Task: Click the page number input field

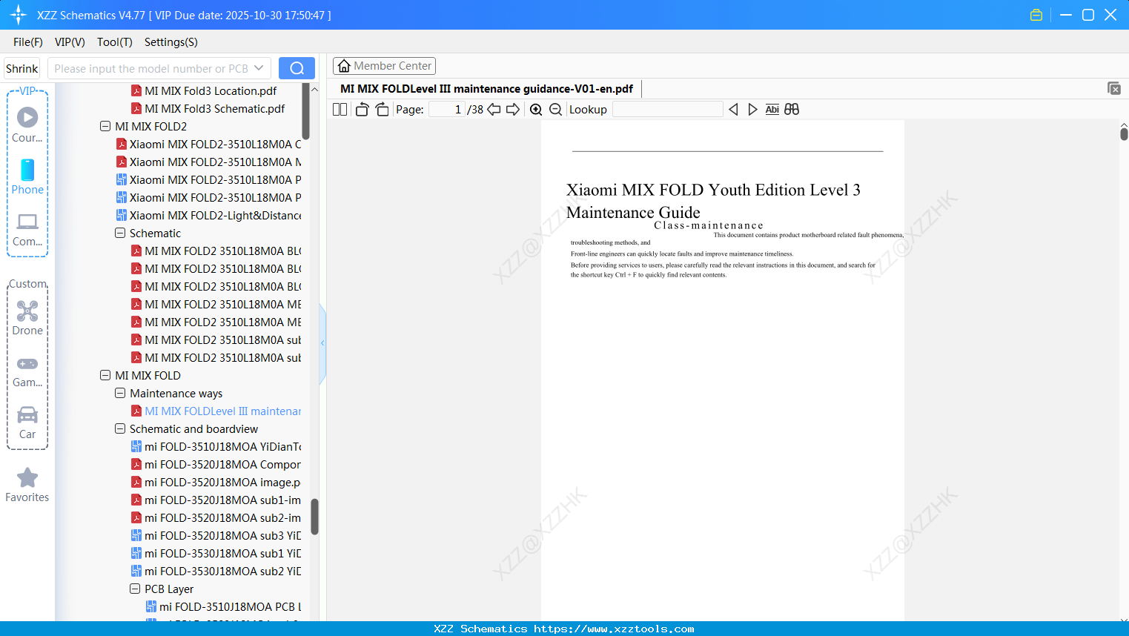Action: click(448, 110)
